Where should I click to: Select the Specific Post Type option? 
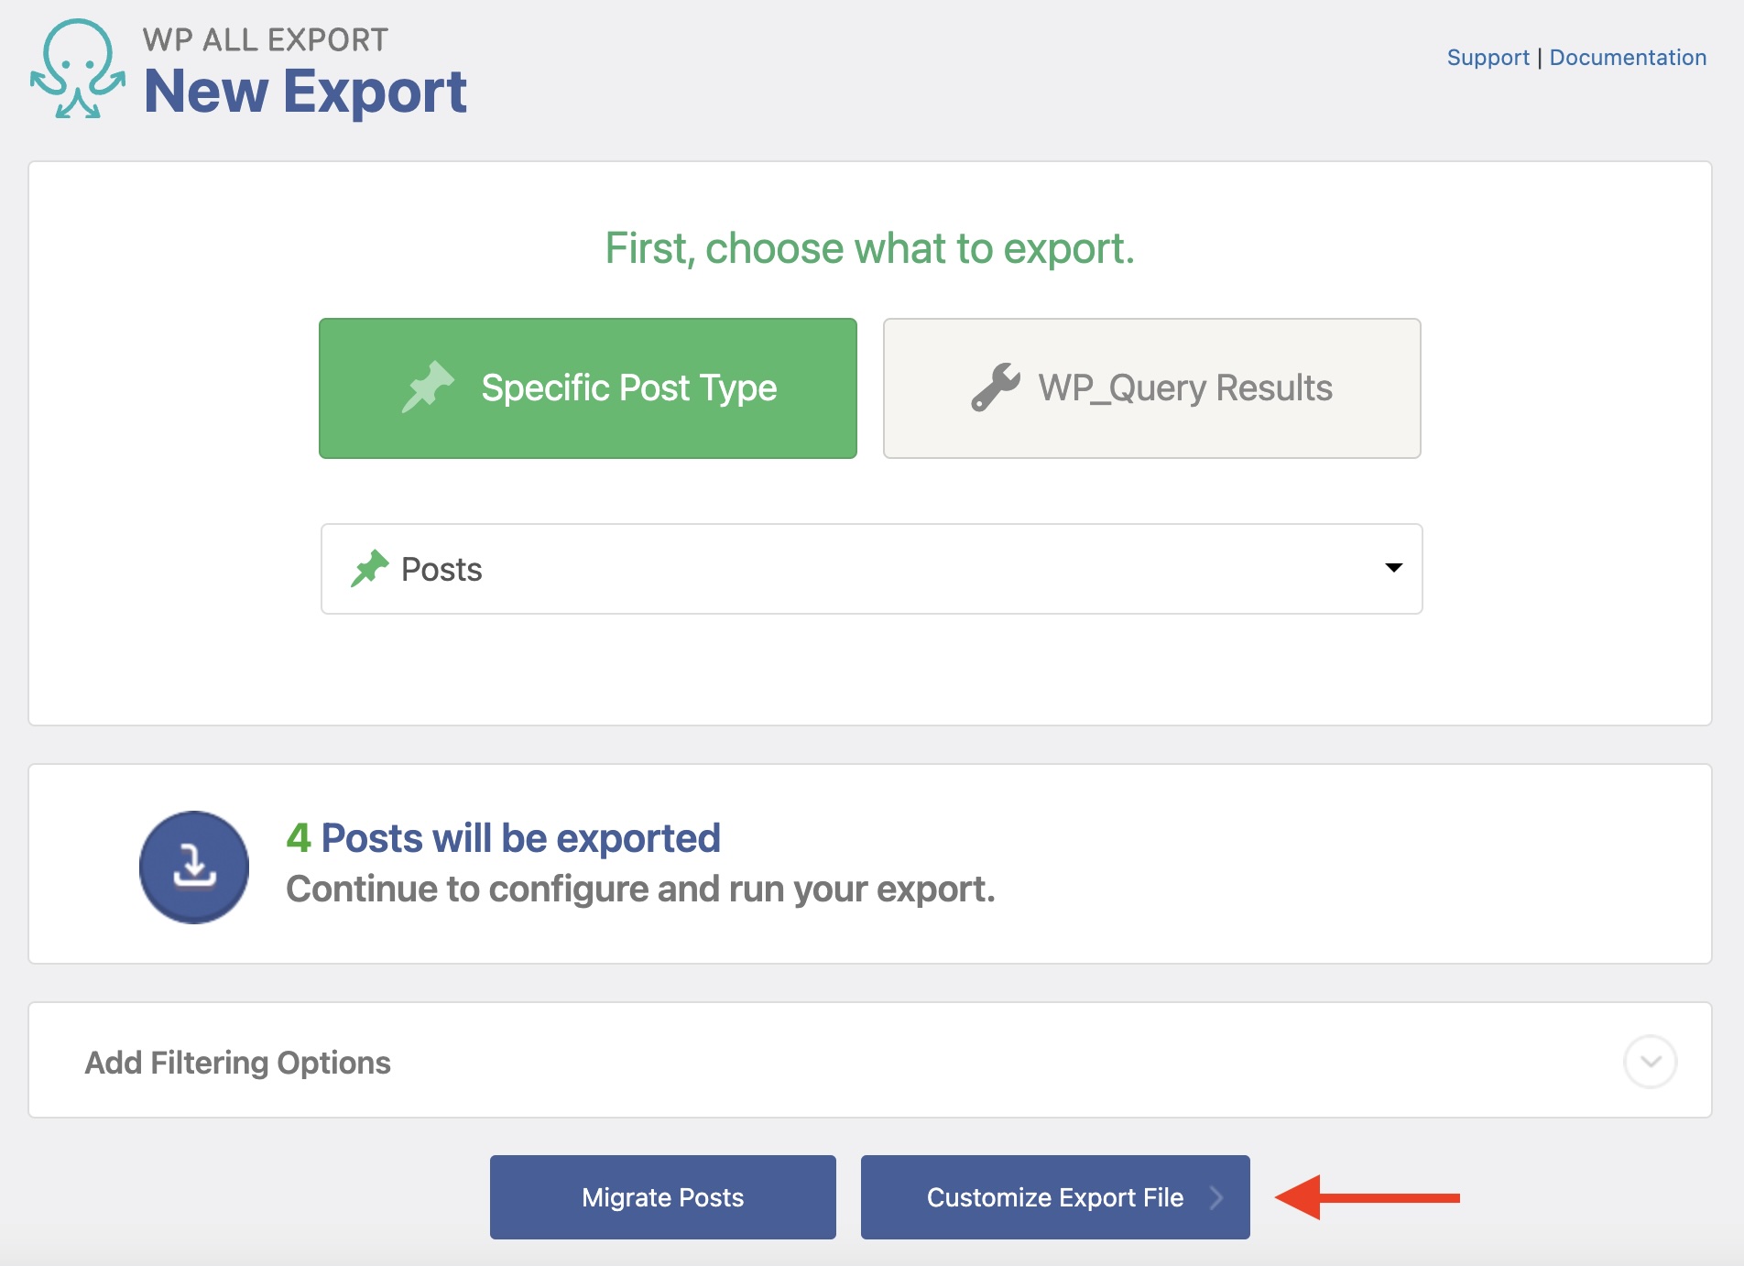[588, 388]
